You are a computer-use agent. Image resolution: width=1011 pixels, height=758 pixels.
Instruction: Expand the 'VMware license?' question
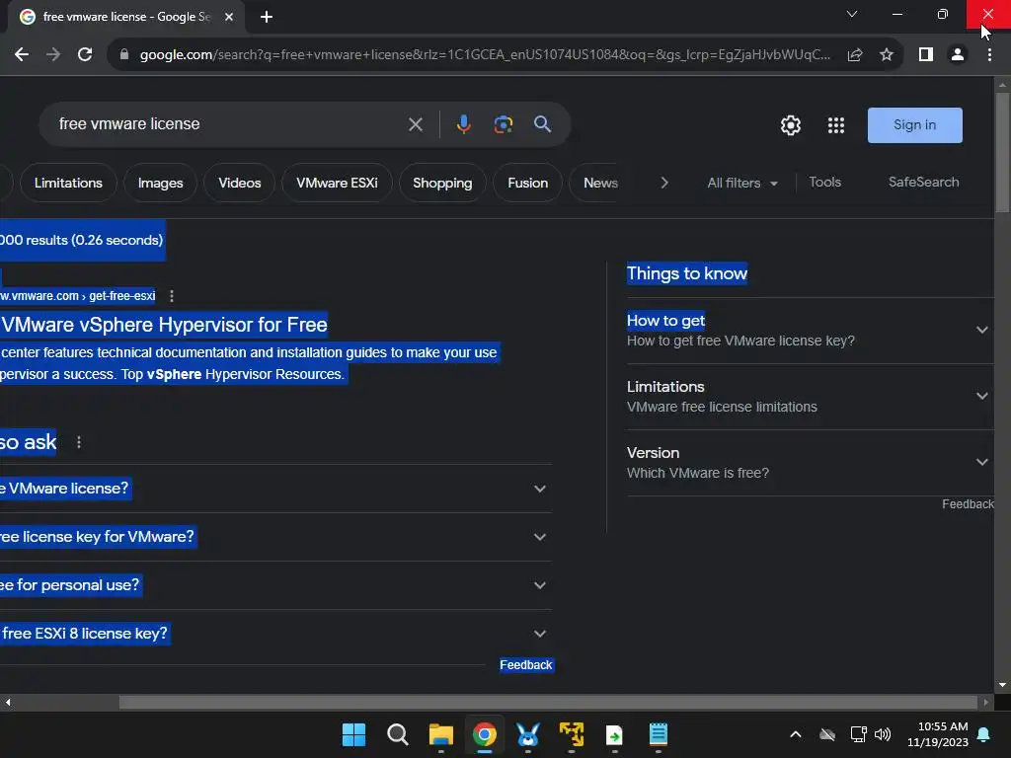[276, 489]
